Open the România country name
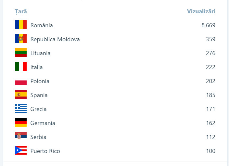 tap(42, 25)
